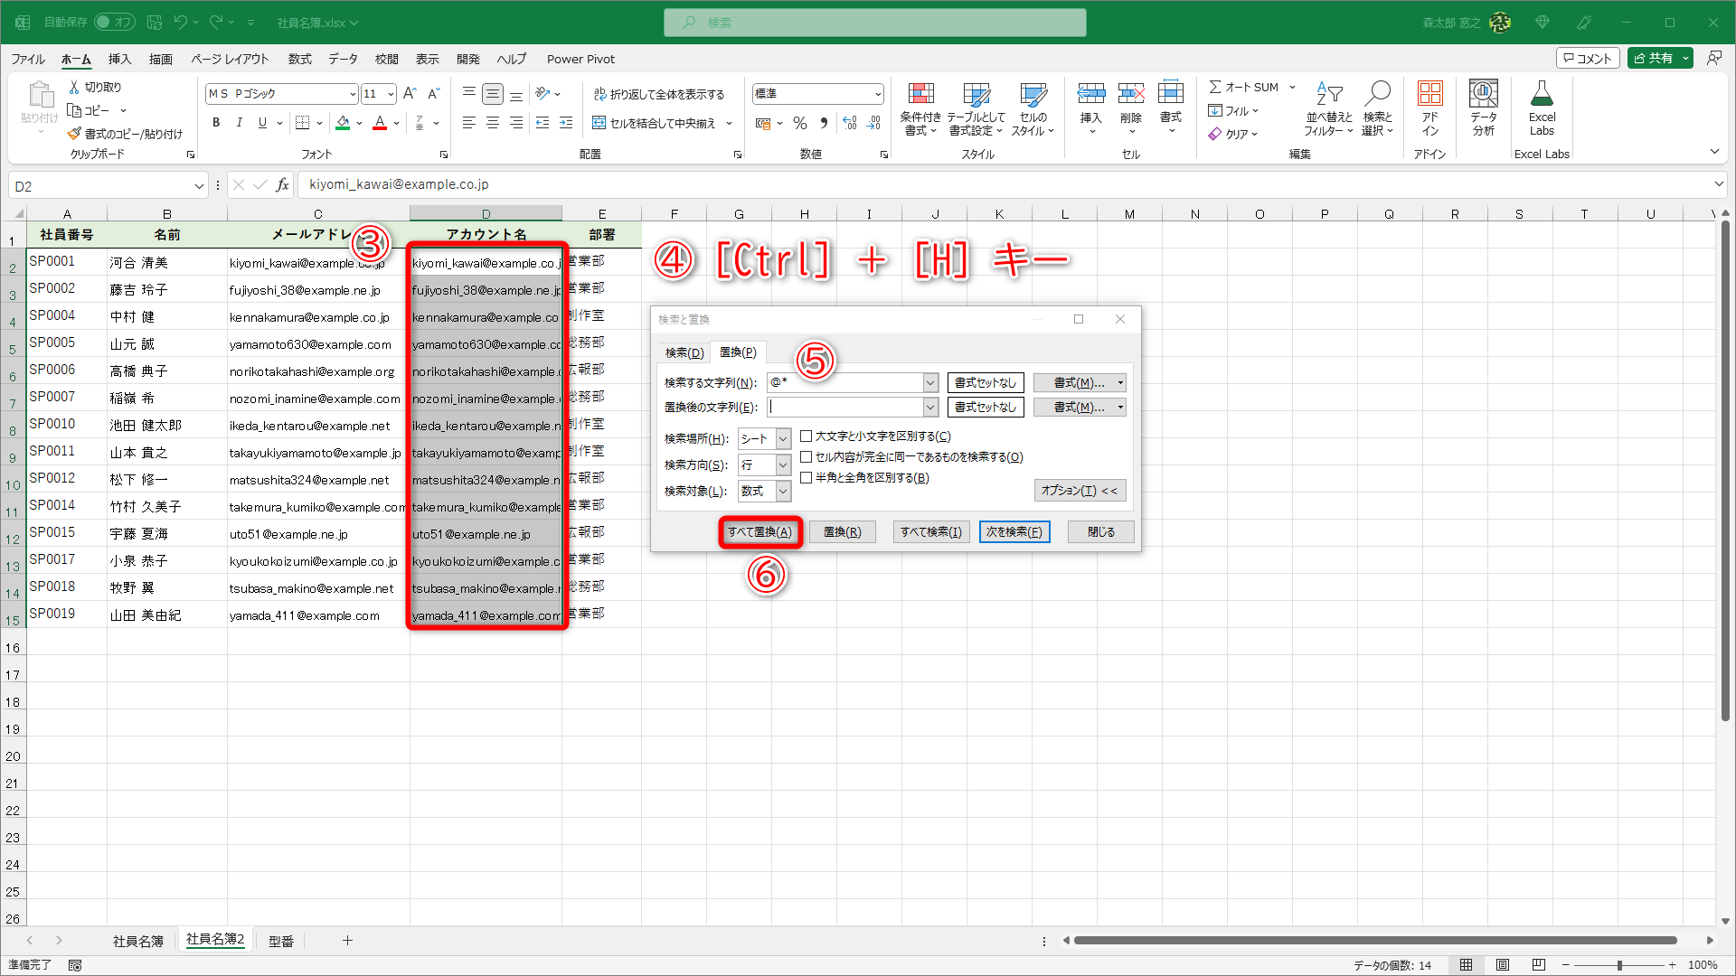
Task: Select the セルのスタイル (Cell Styles) icon
Action: (1033, 108)
